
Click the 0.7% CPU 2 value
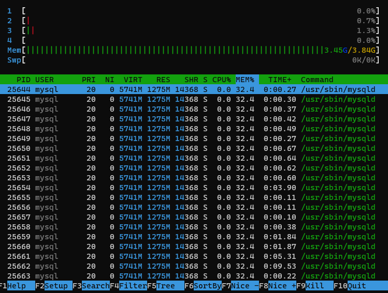tap(366, 21)
